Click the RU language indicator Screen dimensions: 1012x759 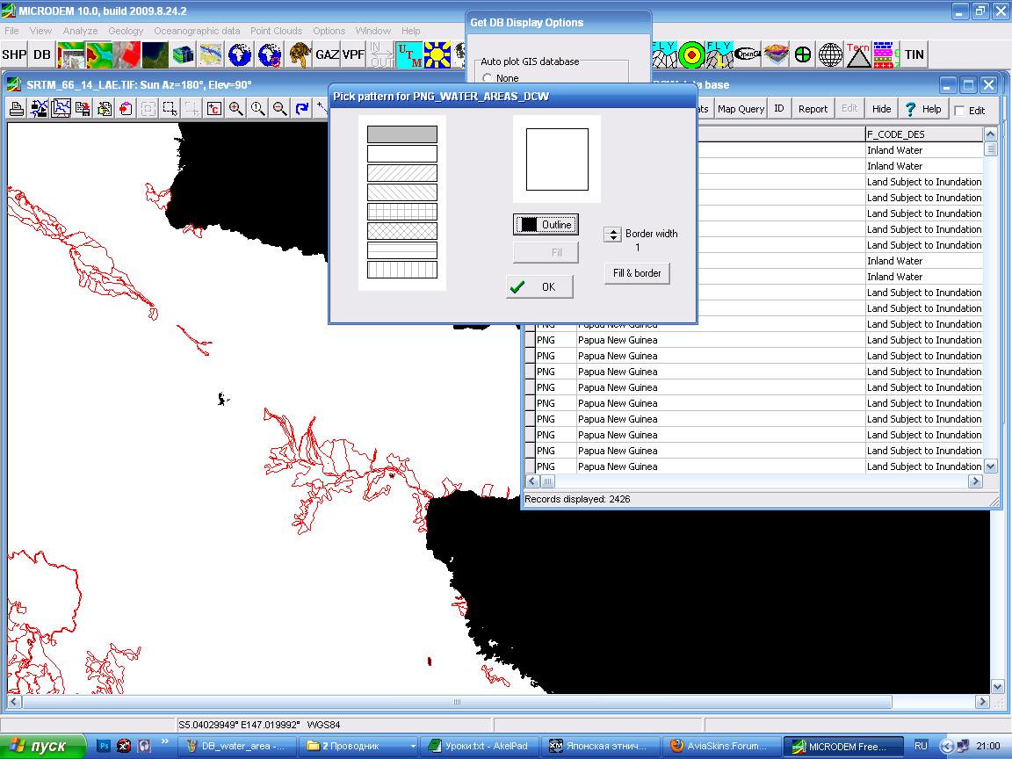921,746
